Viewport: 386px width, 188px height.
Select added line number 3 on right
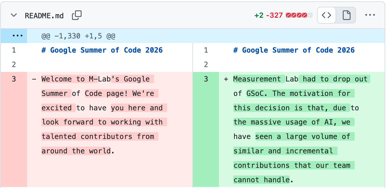(x=206, y=79)
